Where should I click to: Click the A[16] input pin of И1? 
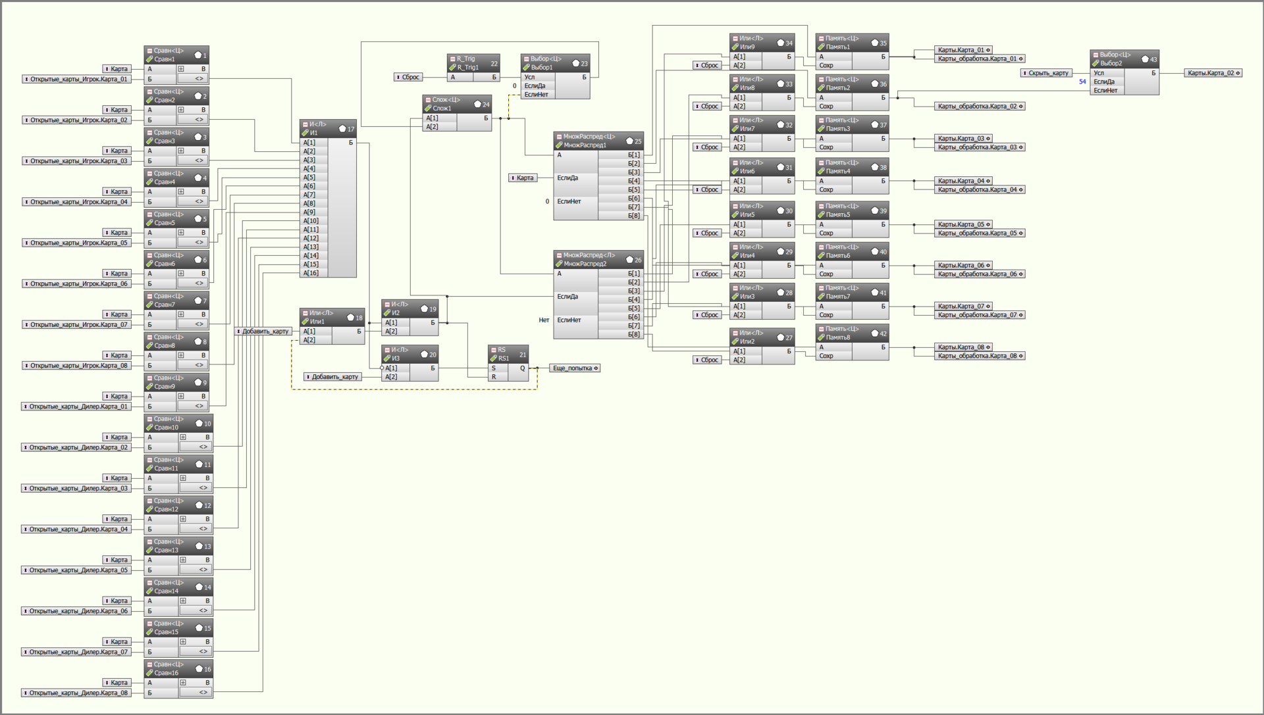311,273
